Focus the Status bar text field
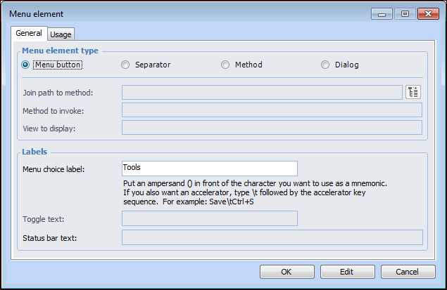The image size is (447, 290). point(272,237)
